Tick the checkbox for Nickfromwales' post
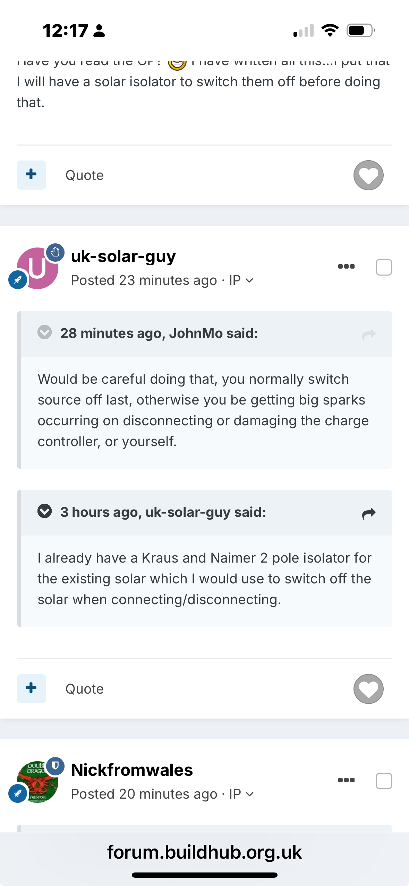This screenshot has width=409, height=886. point(384,781)
